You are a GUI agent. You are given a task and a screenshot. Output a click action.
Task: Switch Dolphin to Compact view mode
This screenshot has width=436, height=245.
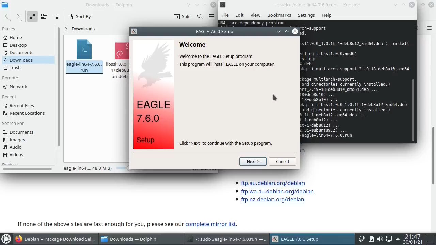[x=44, y=16]
